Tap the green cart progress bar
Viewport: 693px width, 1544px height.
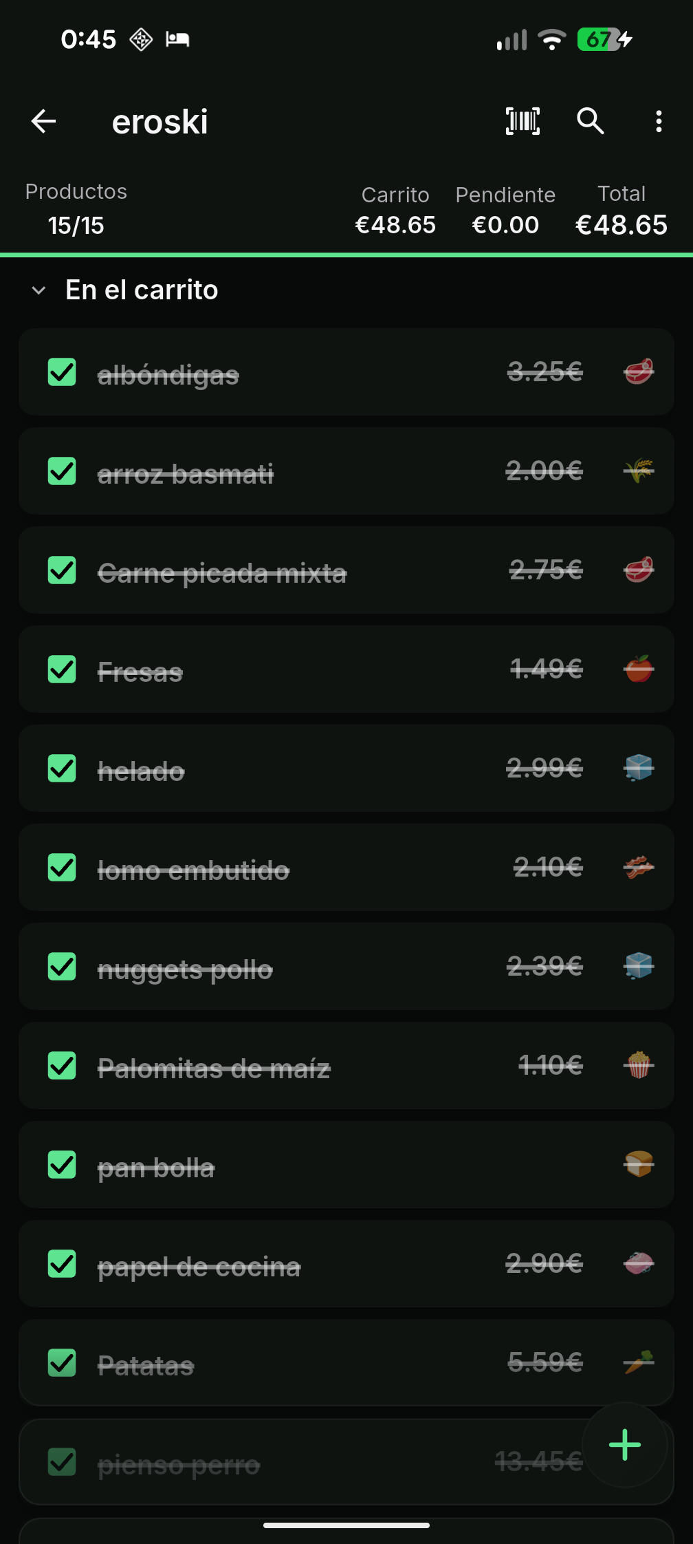(346, 255)
